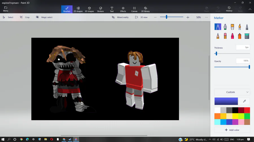Show hidden system tray icons
Screen dimensions: 254x142
210,139
